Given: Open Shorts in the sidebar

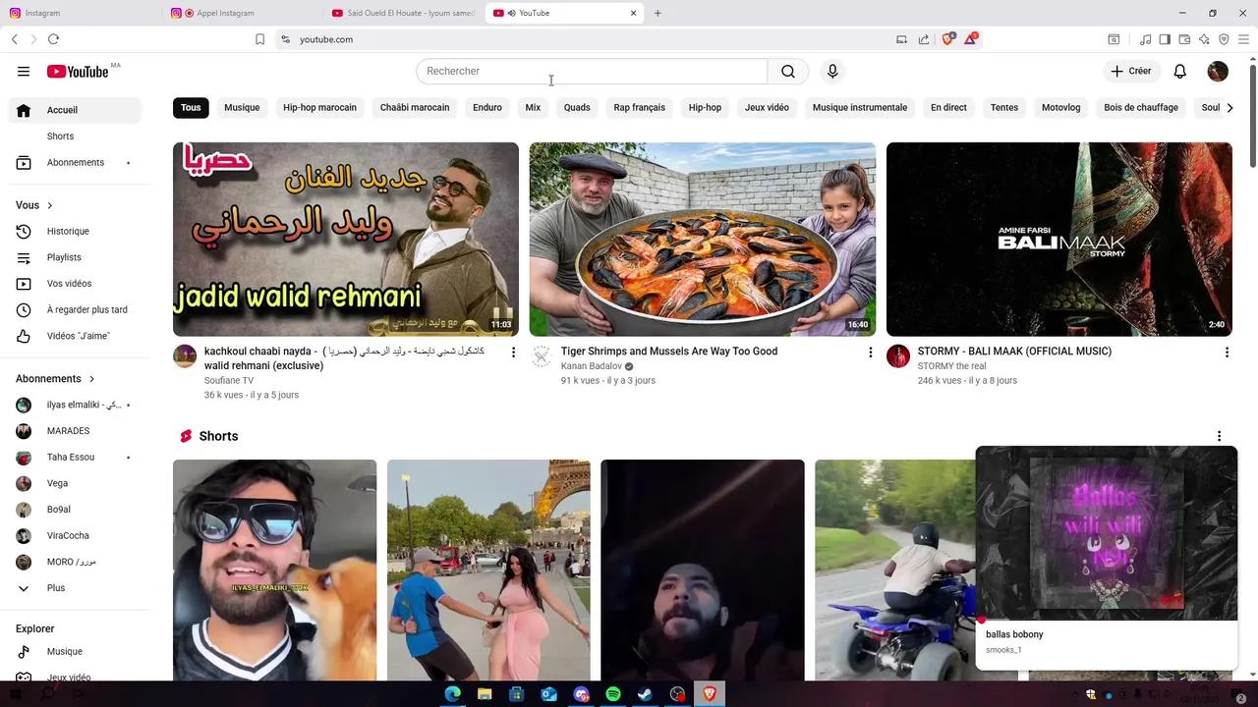Looking at the screenshot, I should coord(75,136).
